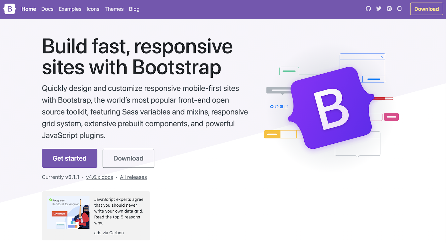Screen dimensions: 446x244
Task: Open the Icons nav item
Action: 93,9
